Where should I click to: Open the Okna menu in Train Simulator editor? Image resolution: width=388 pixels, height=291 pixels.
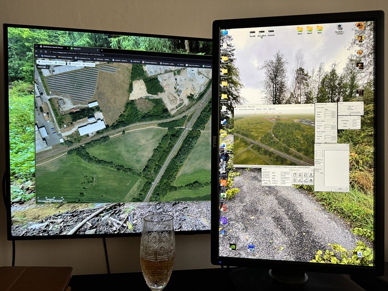pos(265,109)
